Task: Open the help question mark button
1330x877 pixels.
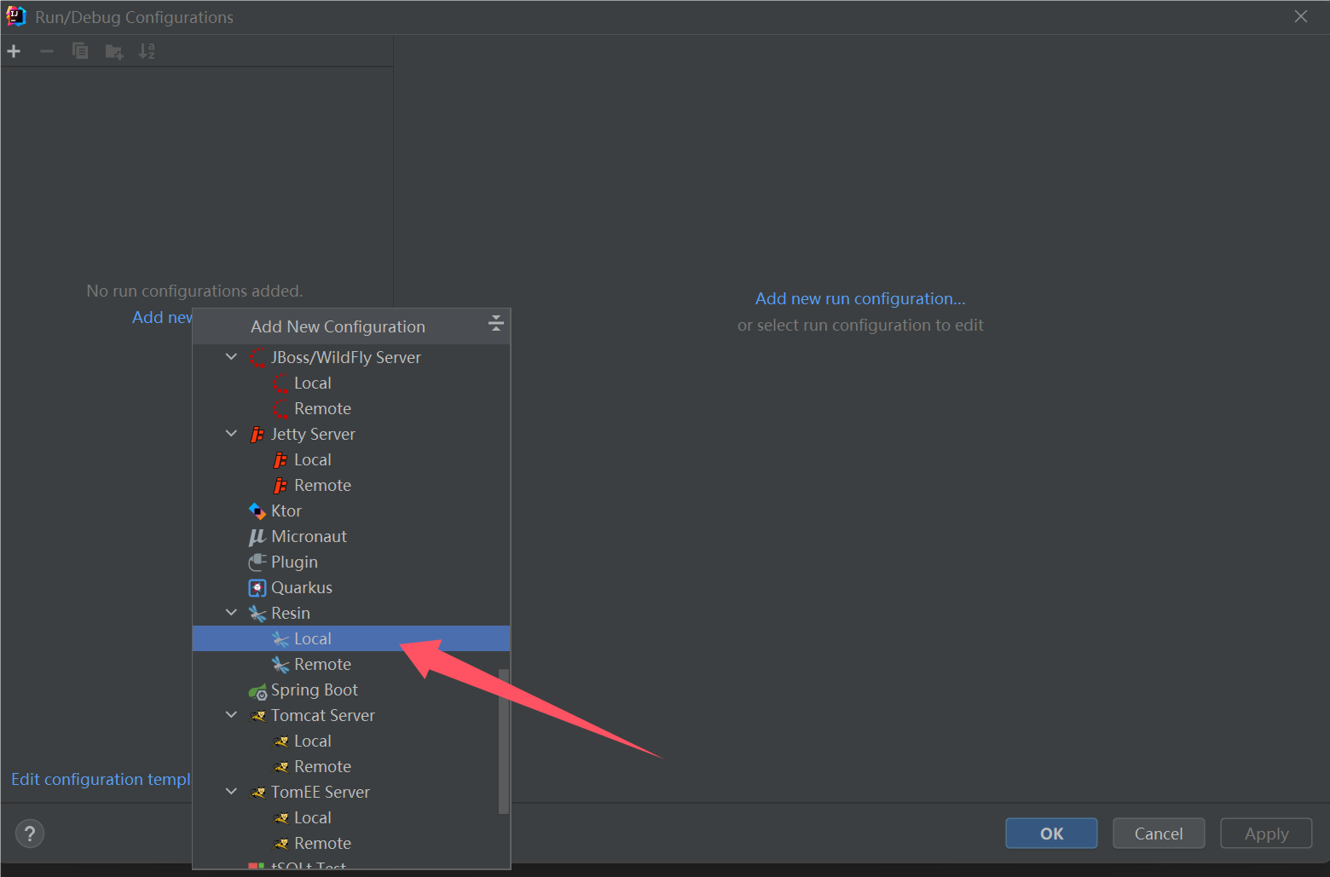Action: click(30, 834)
